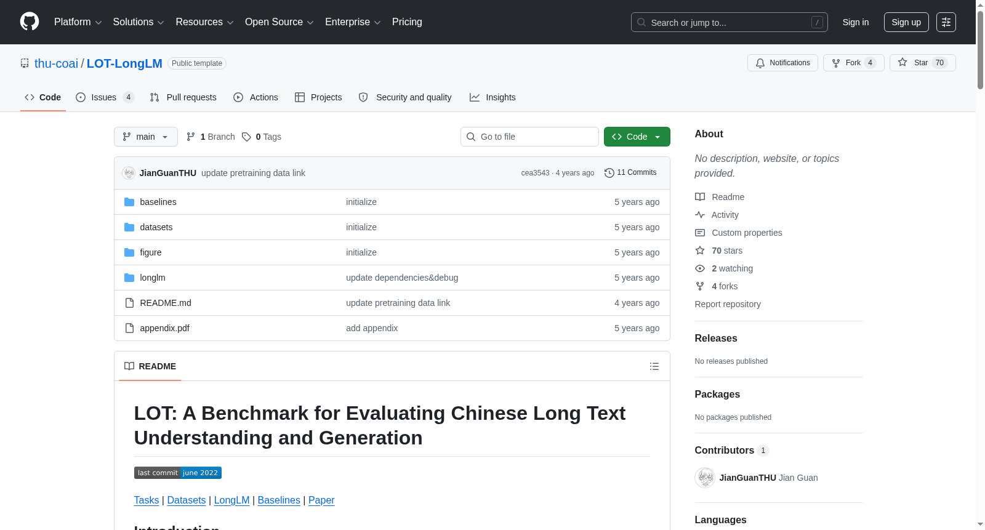Switch to the Code tab
Image resolution: width=985 pixels, height=530 pixels.
[43, 97]
